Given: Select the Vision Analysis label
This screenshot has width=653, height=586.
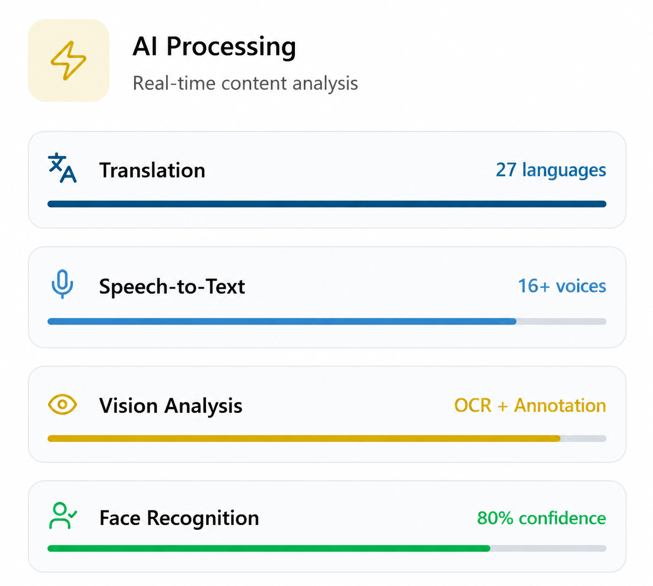Looking at the screenshot, I should click(x=171, y=406).
